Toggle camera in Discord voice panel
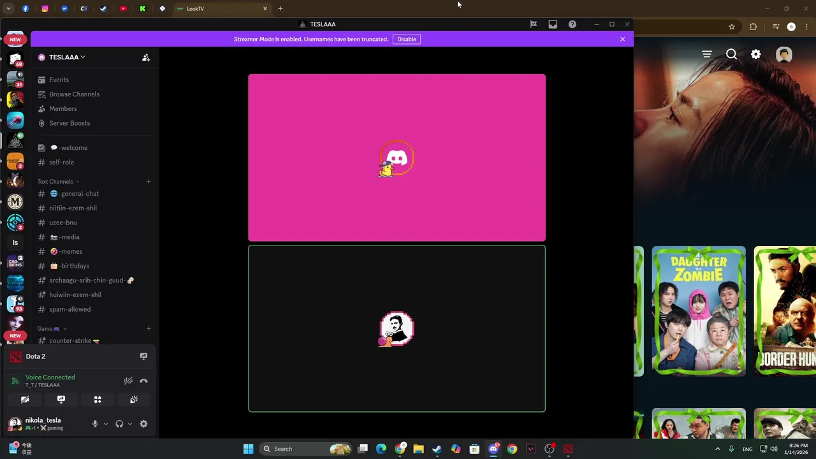816x459 pixels. (25, 400)
